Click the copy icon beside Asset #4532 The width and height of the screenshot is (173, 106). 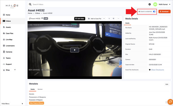coord(30,19)
